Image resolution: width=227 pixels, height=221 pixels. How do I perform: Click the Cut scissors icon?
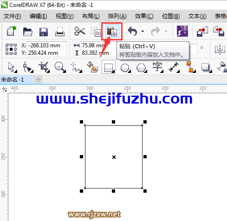[80, 31]
